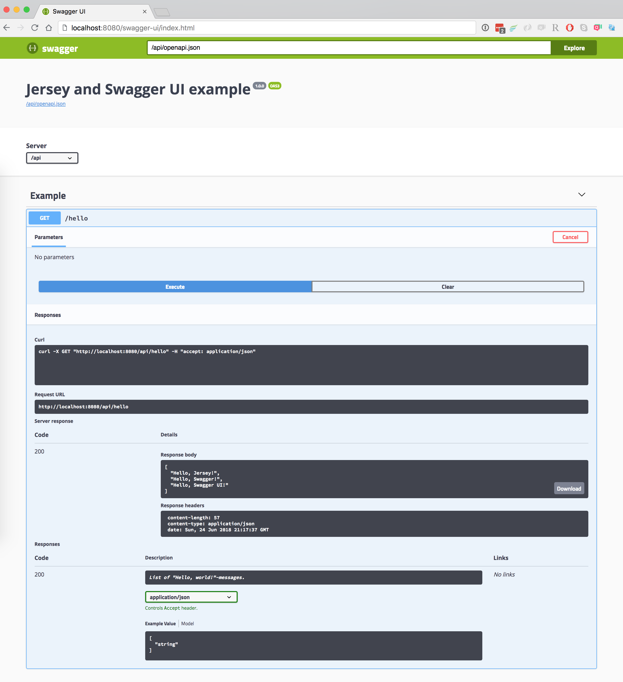Open the application/json media type dropdown
Screen dimensions: 623x682
click(x=191, y=597)
